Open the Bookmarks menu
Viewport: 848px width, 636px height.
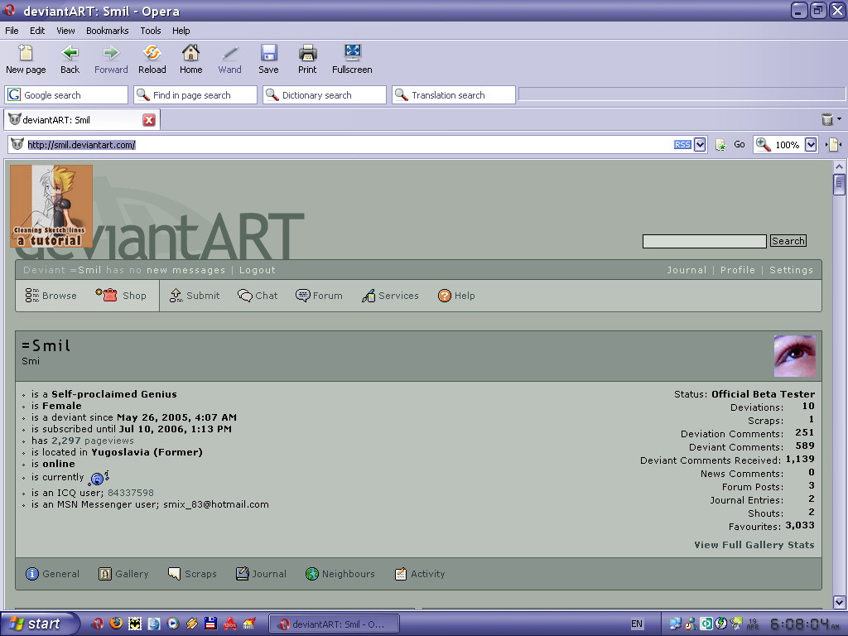[107, 31]
